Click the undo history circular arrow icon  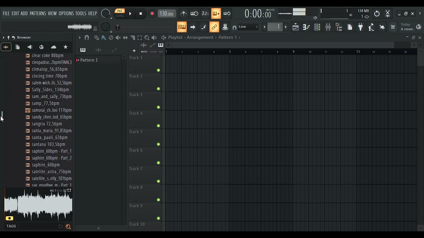377,14
